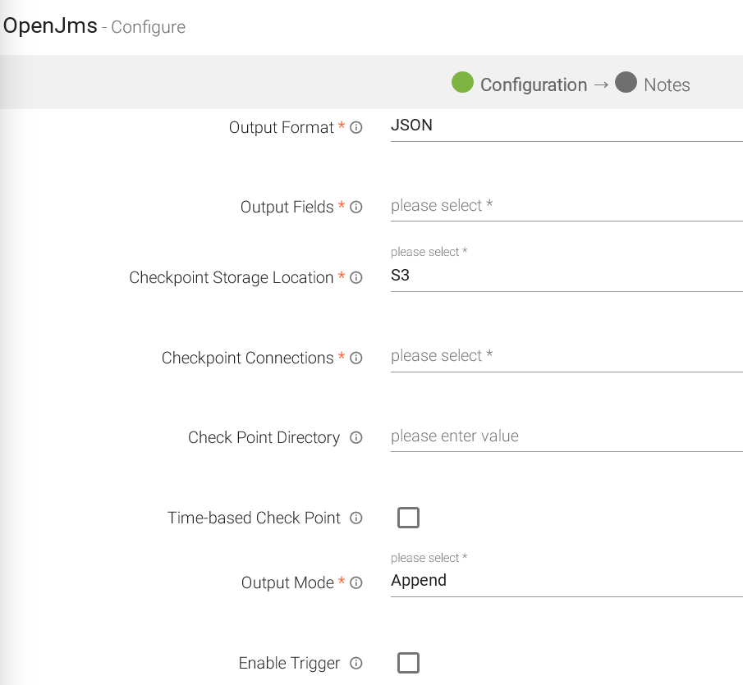
Task: Click the info icon next to Output Fields
Action: click(x=356, y=207)
